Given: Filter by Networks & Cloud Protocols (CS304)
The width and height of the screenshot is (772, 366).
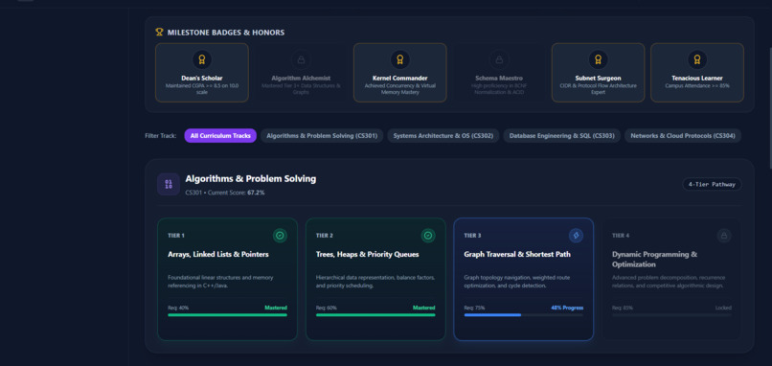Looking at the screenshot, I should coord(683,135).
